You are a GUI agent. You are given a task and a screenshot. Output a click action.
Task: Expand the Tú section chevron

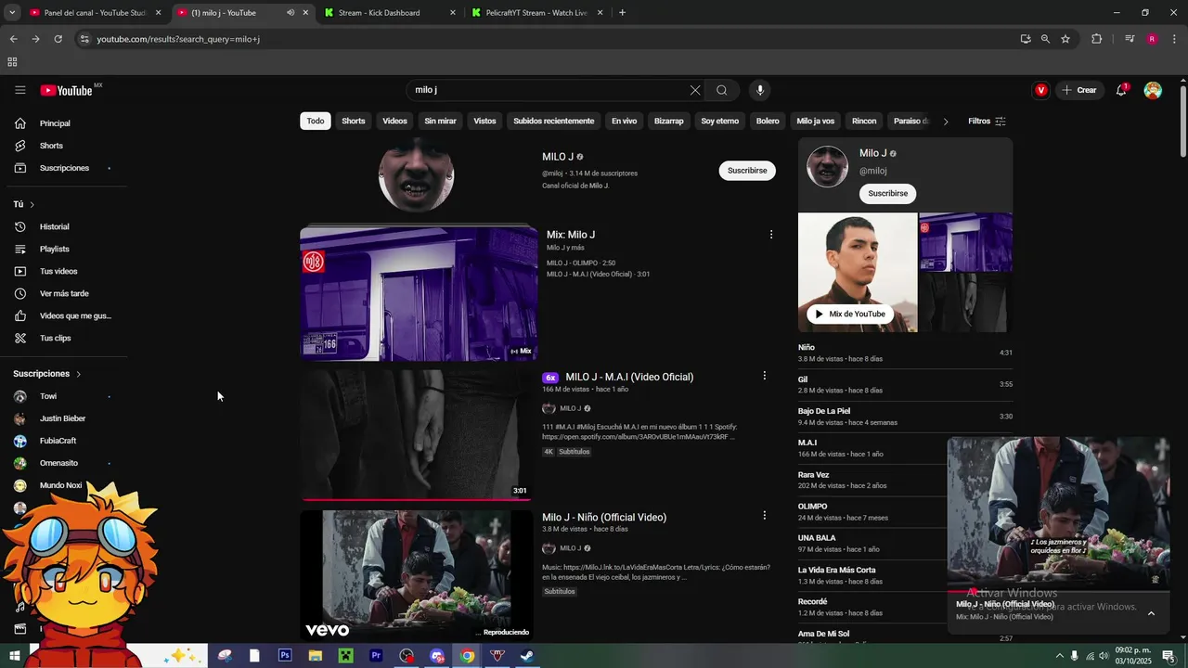coord(32,204)
